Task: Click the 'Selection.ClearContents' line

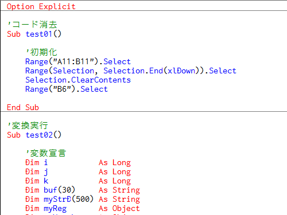Action: click(x=78, y=80)
